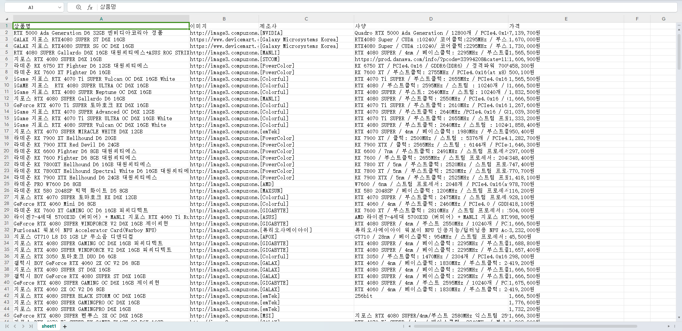Select cell 라데온 RX 580 2048SP 빅맥 화이트
Viewport: 682px width, 331px height.
tap(101, 190)
